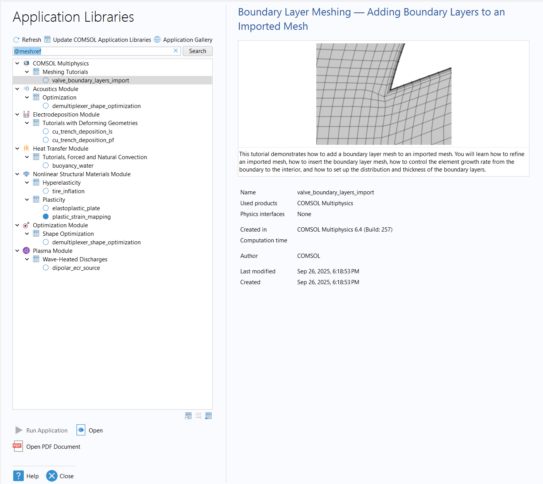Collapse the Electrodeposition Module node
The height and width of the screenshot is (484, 543).
click(17, 114)
